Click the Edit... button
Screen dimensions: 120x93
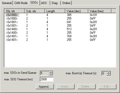(107, 87)
